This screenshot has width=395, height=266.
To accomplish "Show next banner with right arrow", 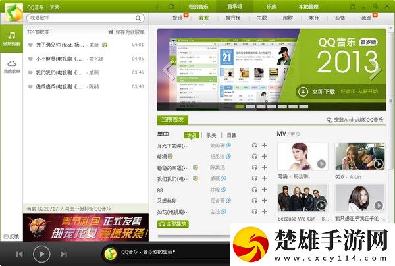I will click(375, 70).
